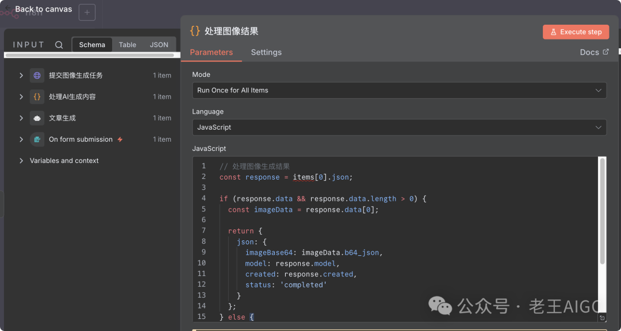Click the Execute step button
This screenshot has width=621, height=331.
pos(576,32)
